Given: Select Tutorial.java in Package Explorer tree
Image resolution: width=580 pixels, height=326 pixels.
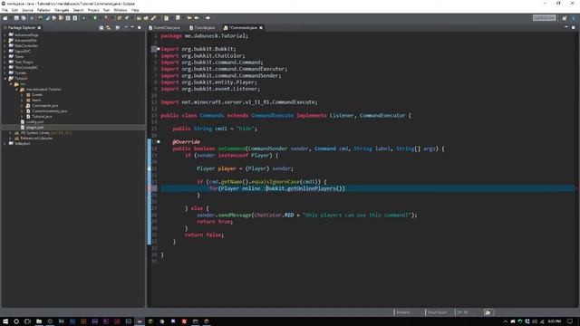Looking at the screenshot, I should point(42,117).
